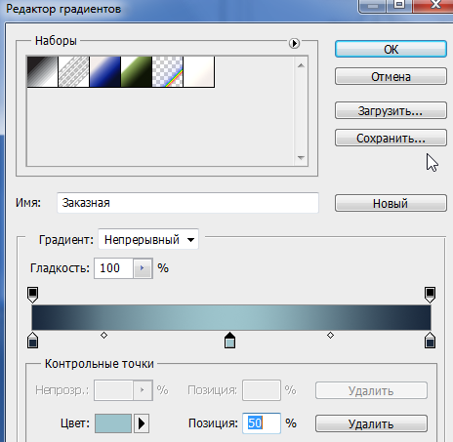The image size is (453, 442).
Task: Click the Гладкость value field
Action: (113, 268)
